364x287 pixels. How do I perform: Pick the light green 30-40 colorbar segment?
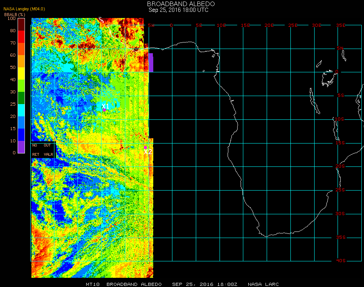(x=21, y=86)
